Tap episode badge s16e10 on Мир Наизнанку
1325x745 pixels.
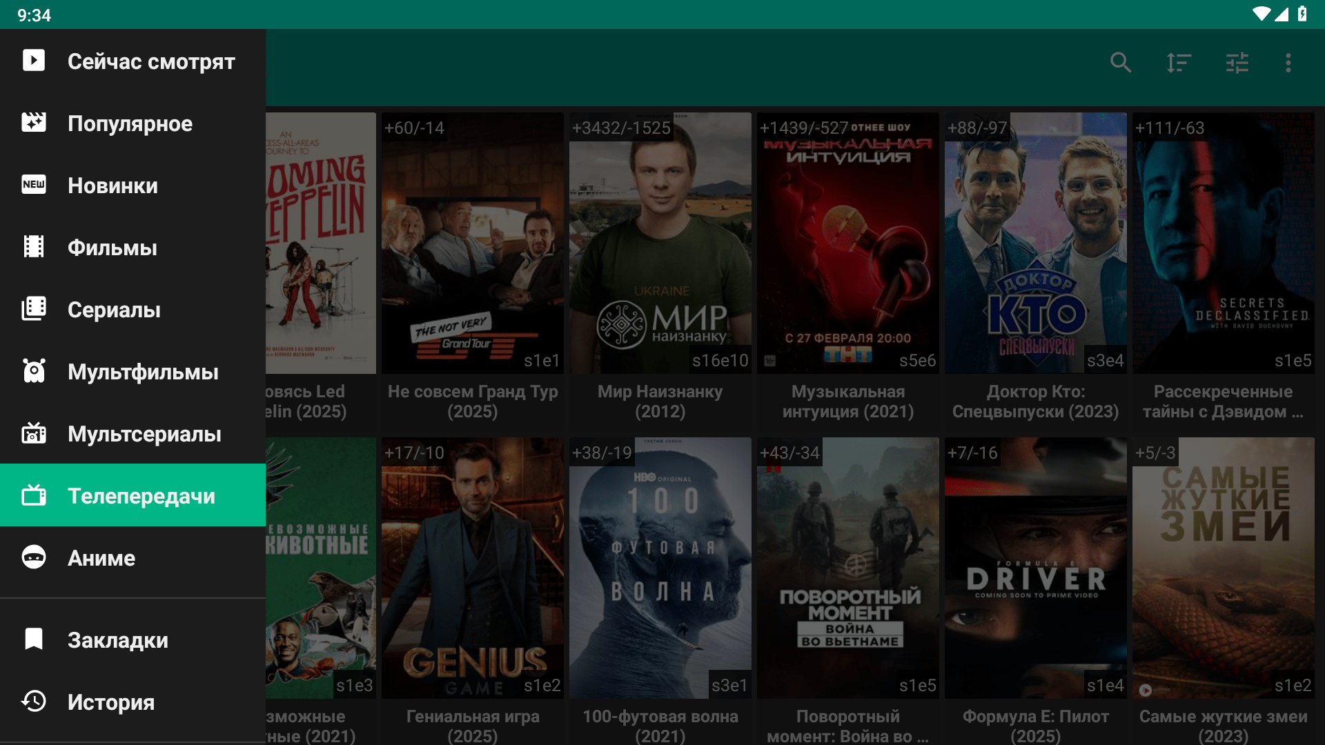point(720,360)
